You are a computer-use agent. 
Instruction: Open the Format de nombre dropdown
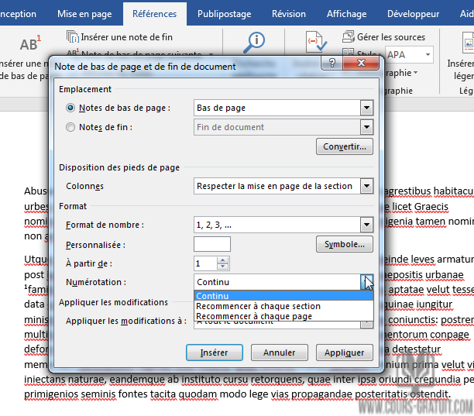(x=366, y=225)
